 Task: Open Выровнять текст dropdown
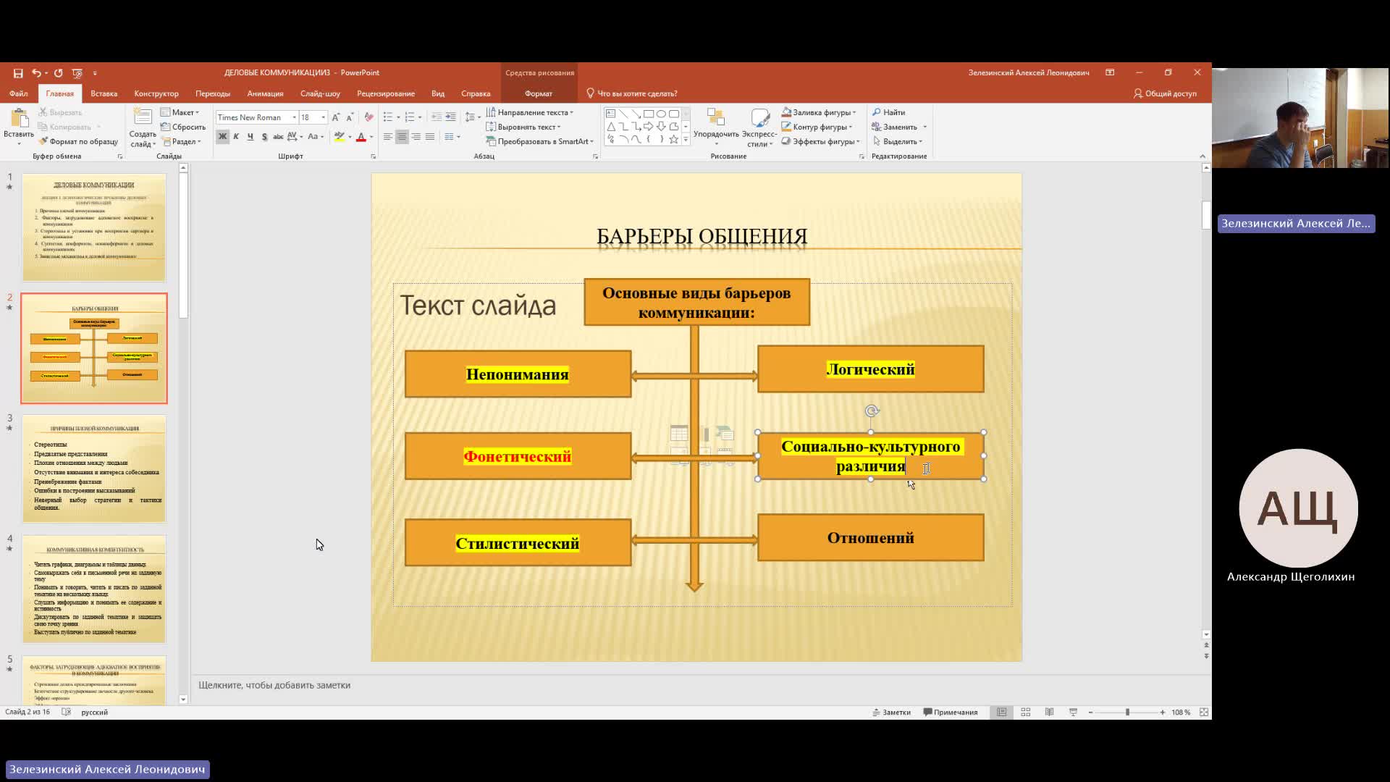coord(523,127)
